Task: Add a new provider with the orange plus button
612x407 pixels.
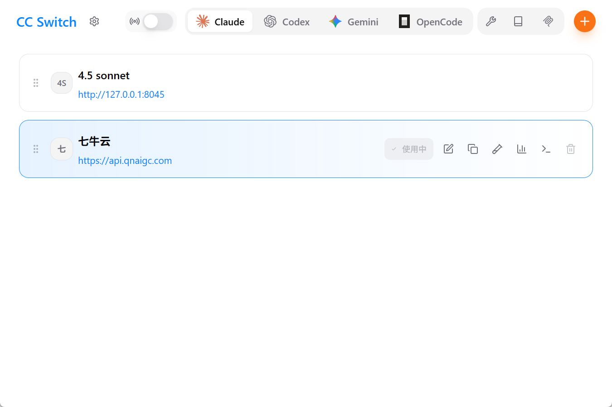Action: coord(585,21)
